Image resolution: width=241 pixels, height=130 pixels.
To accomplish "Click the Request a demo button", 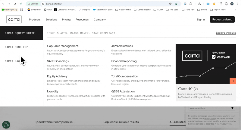I will coord(222,19).
